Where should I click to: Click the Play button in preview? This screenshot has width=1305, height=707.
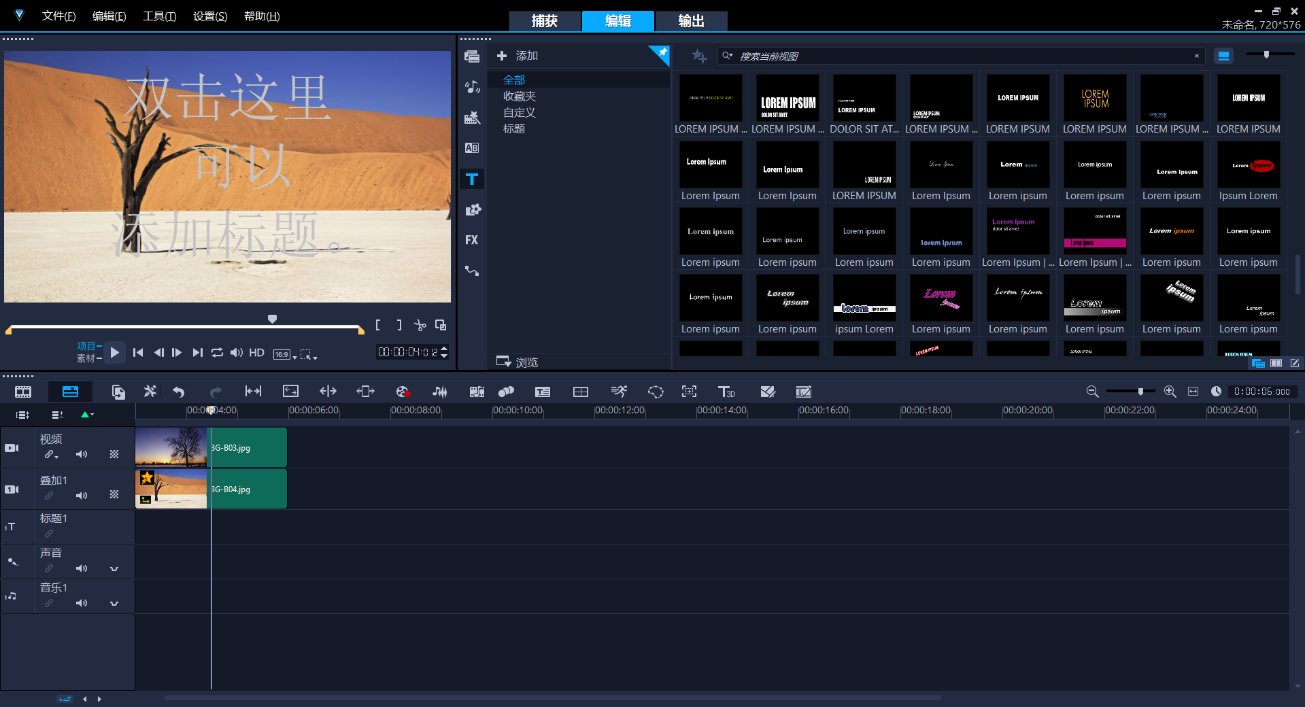point(114,352)
